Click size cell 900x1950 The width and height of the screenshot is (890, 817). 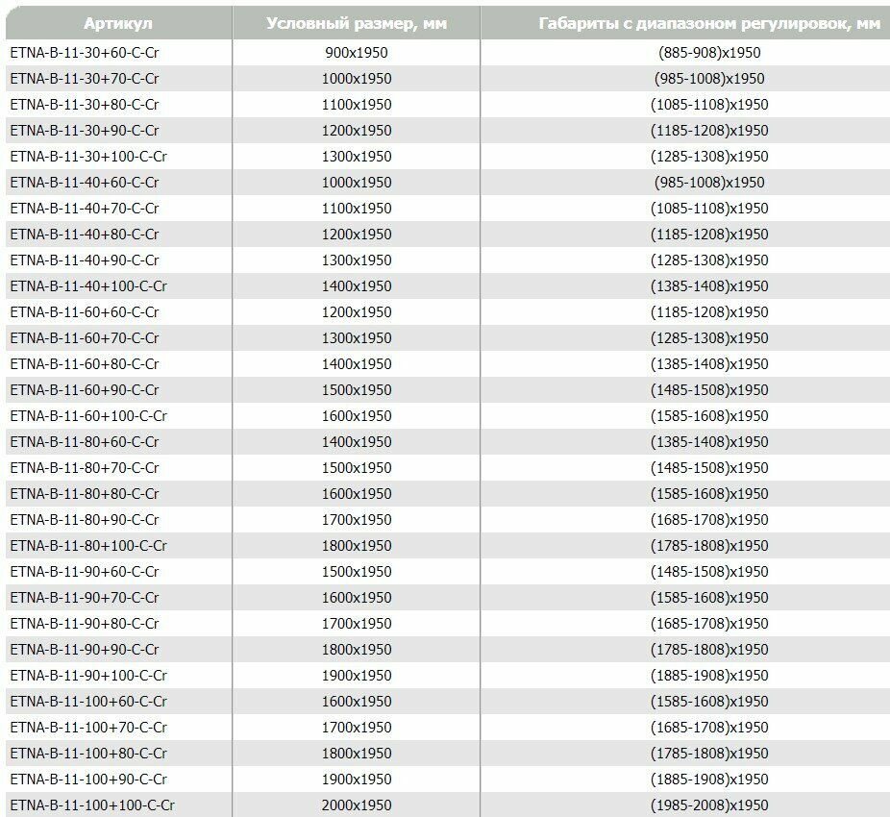click(357, 53)
